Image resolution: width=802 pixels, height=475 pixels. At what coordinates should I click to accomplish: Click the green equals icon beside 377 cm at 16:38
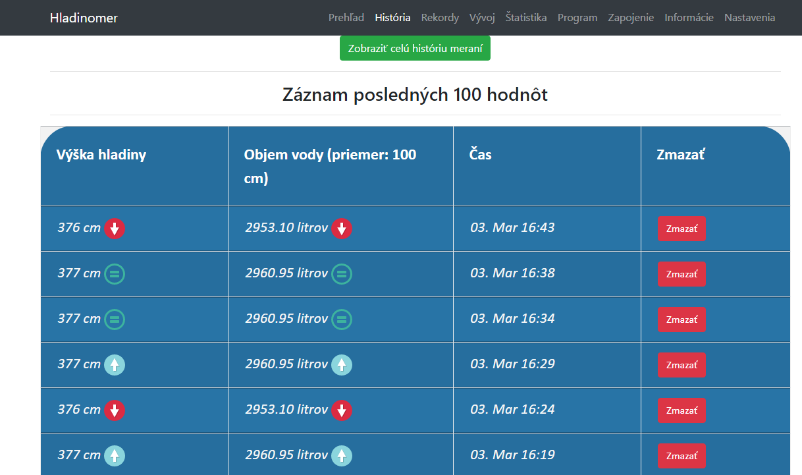tap(115, 274)
